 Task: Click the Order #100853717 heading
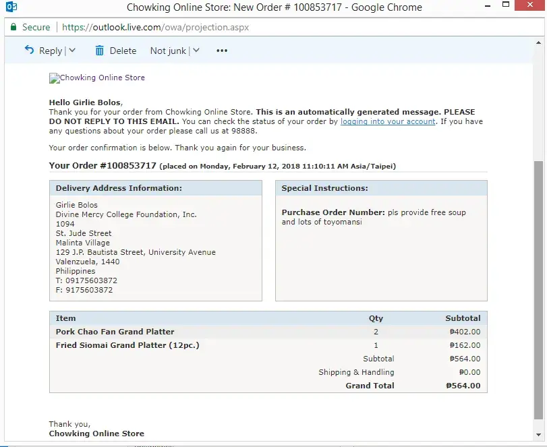tap(103, 166)
